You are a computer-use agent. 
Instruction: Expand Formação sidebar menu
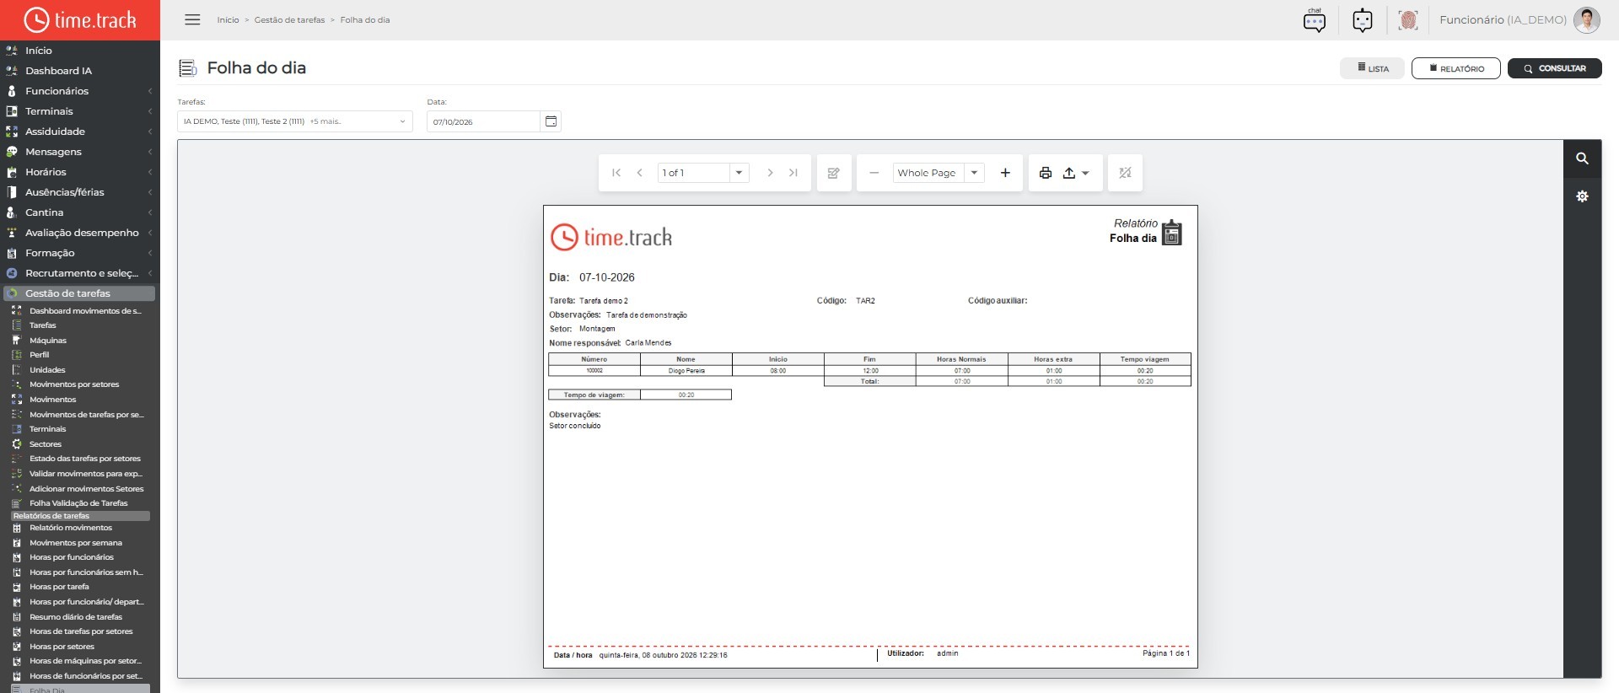[79, 253]
